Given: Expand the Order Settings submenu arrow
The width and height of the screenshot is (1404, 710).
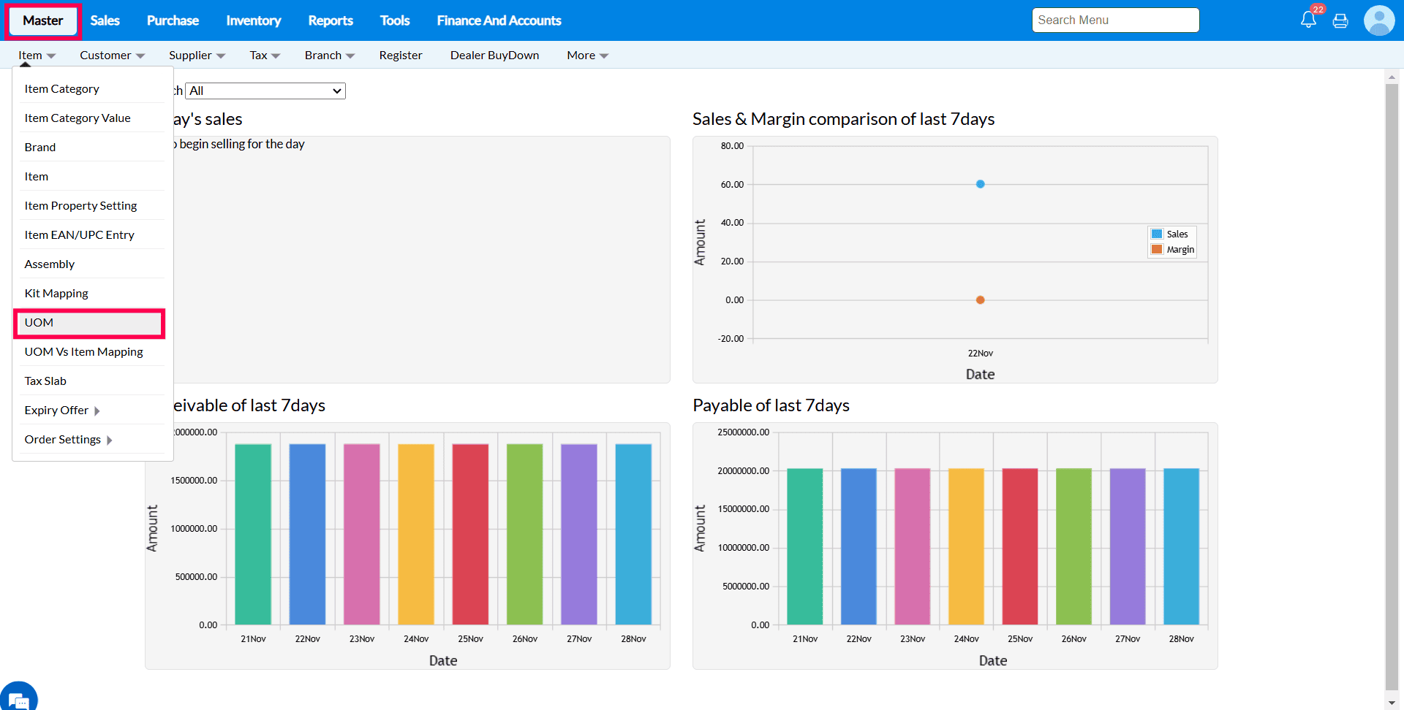Looking at the screenshot, I should [110, 440].
